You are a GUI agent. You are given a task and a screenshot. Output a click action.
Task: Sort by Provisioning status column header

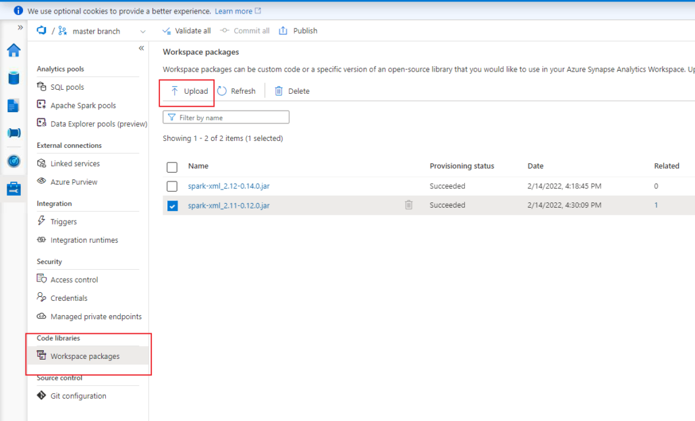tap(462, 166)
